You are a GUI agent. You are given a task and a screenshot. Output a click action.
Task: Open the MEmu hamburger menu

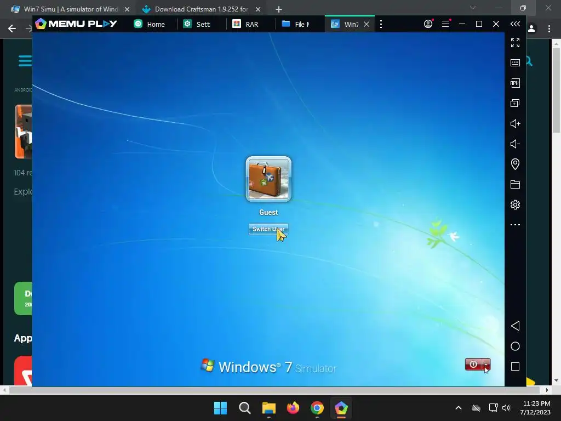pyautogui.click(x=445, y=24)
